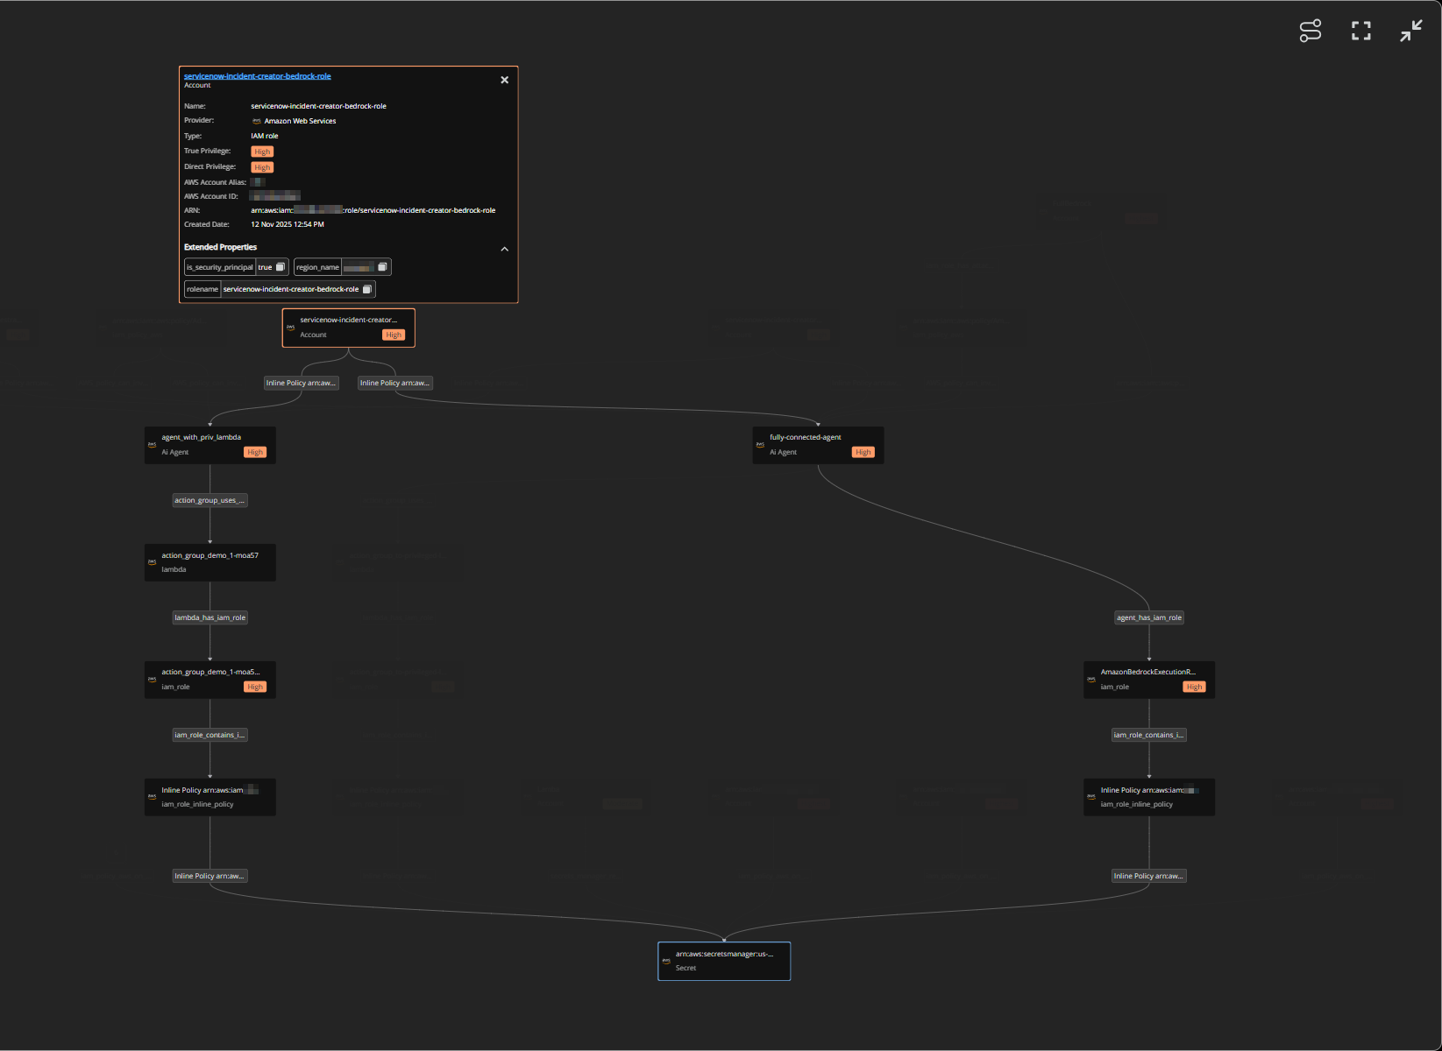Click the AWS icon on AmazonBedrockExecutionR node
The image size is (1442, 1051).
click(x=1091, y=680)
